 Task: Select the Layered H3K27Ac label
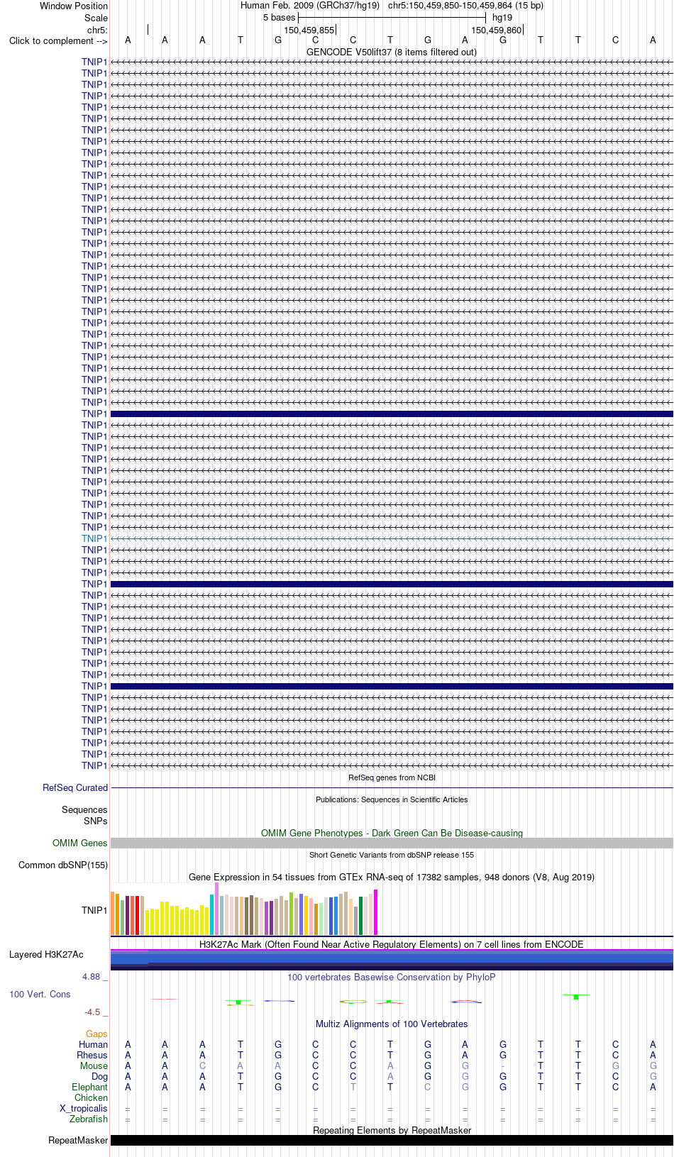coord(46,954)
